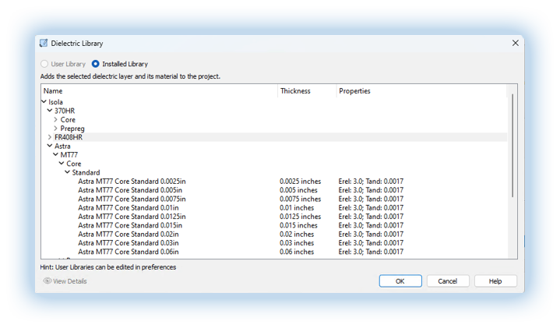Screen dimensions: 560x328
Task: Open Help for the Dielectric Library
Action: tap(495, 280)
